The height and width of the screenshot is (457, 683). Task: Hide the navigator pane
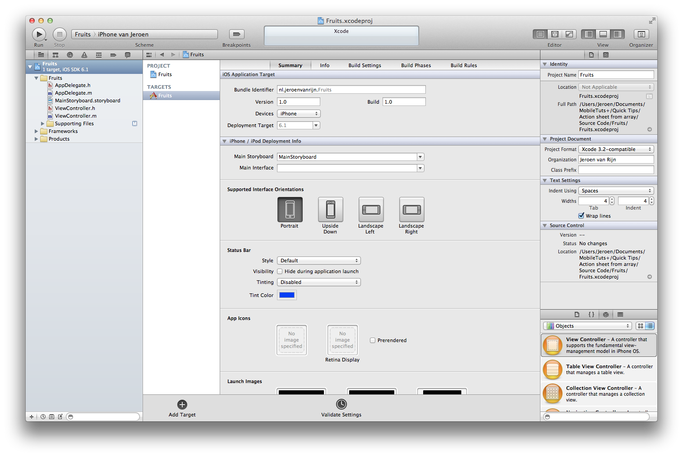(589, 34)
